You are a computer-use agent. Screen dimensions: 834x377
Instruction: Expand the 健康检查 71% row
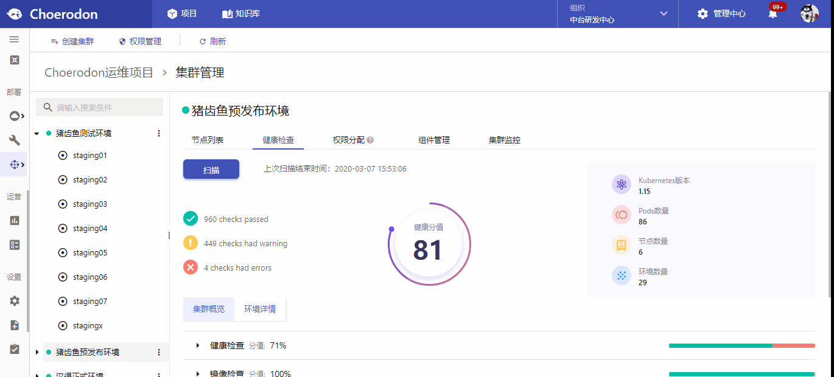click(198, 345)
